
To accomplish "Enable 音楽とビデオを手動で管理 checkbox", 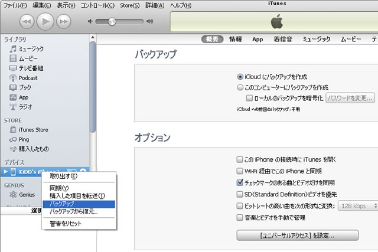I will [x=239, y=218].
